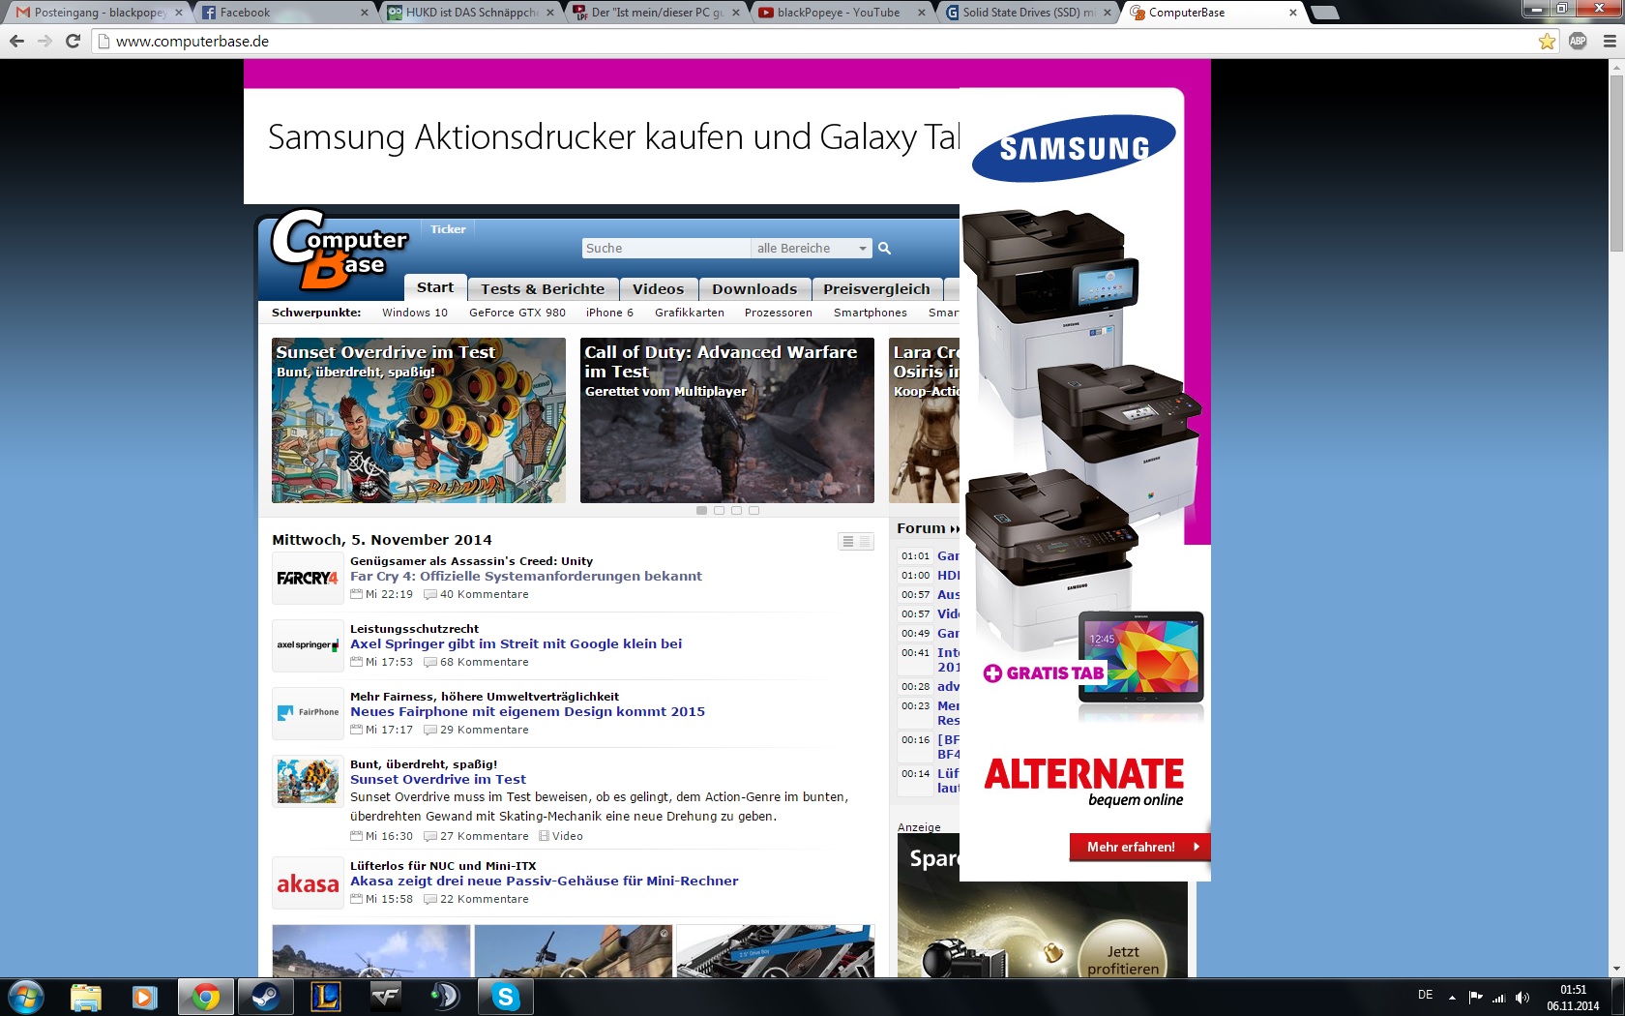Open Sunset Overdrive im Test headline link
1625x1016 pixels.
tap(438, 779)
